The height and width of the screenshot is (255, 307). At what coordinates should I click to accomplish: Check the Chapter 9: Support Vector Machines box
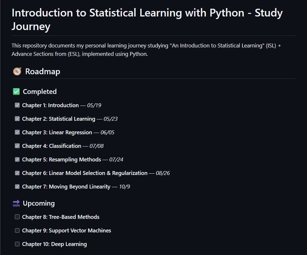tap(17, 230)
